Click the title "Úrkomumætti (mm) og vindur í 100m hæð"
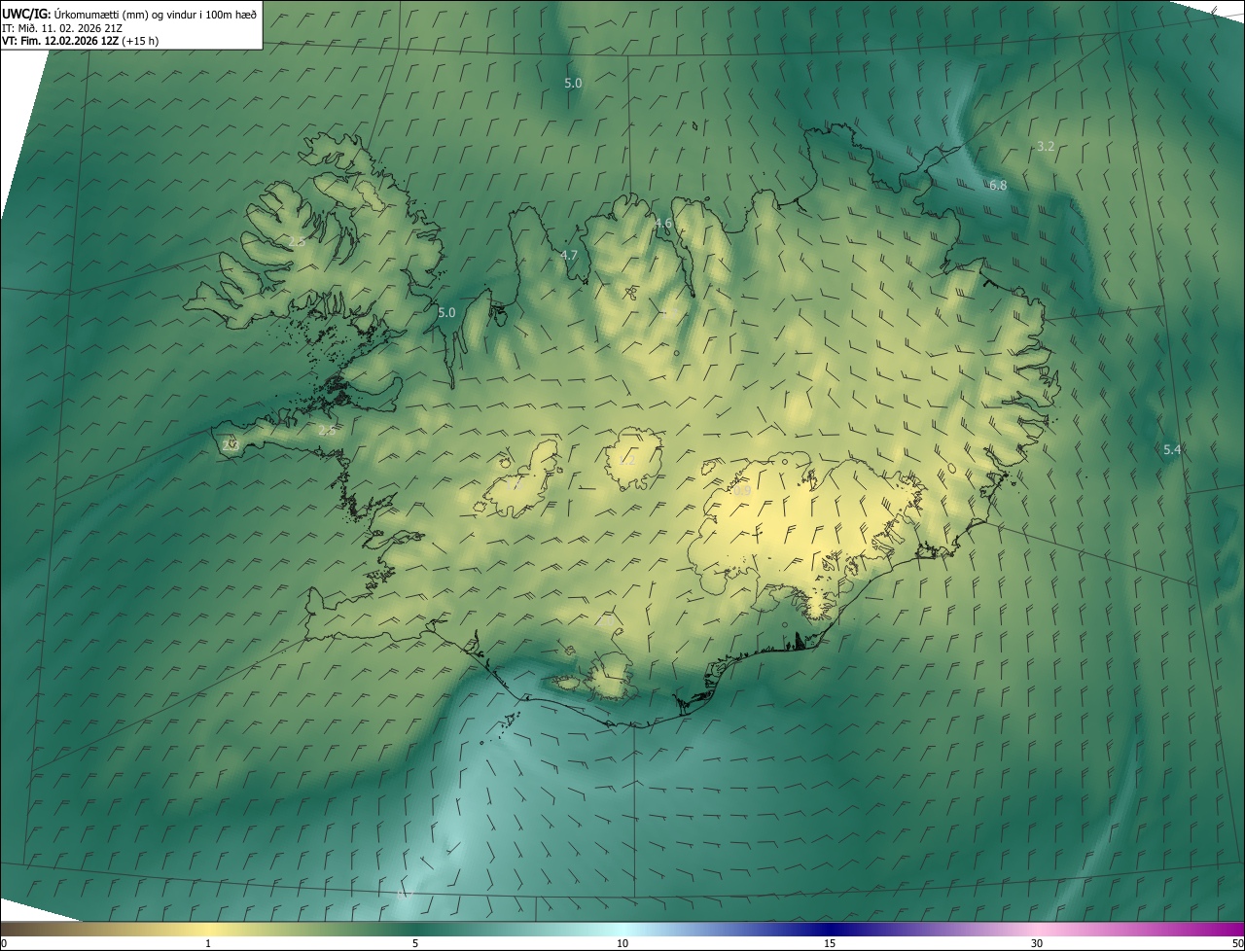Image resolution: width=1245 pixels, height=951 pixels. [156, 14]
